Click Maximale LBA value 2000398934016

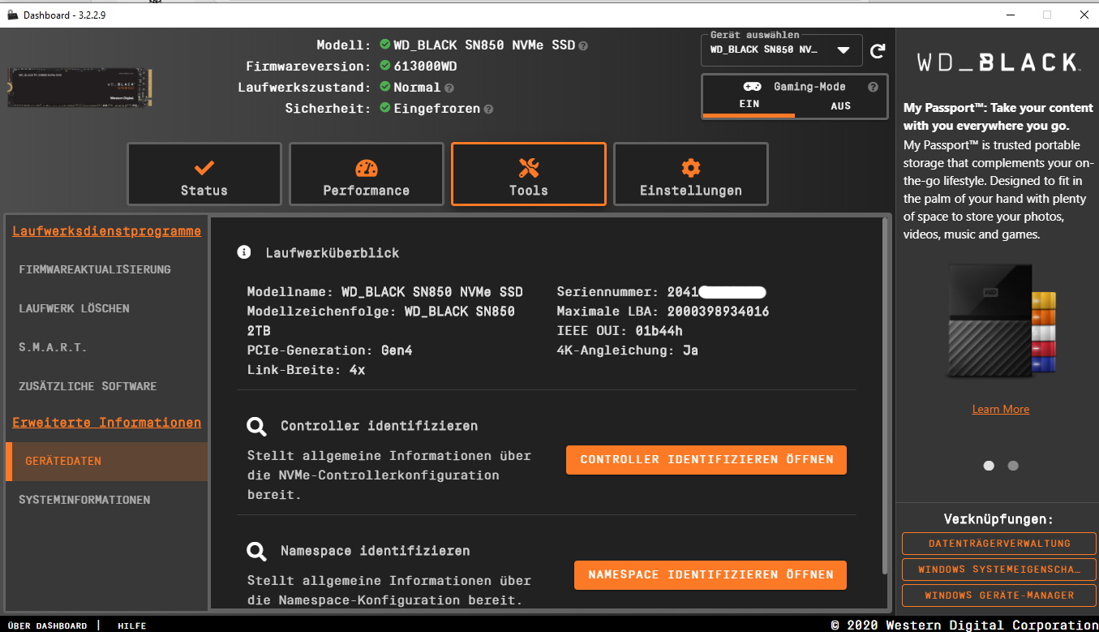(x=718, y=312)
